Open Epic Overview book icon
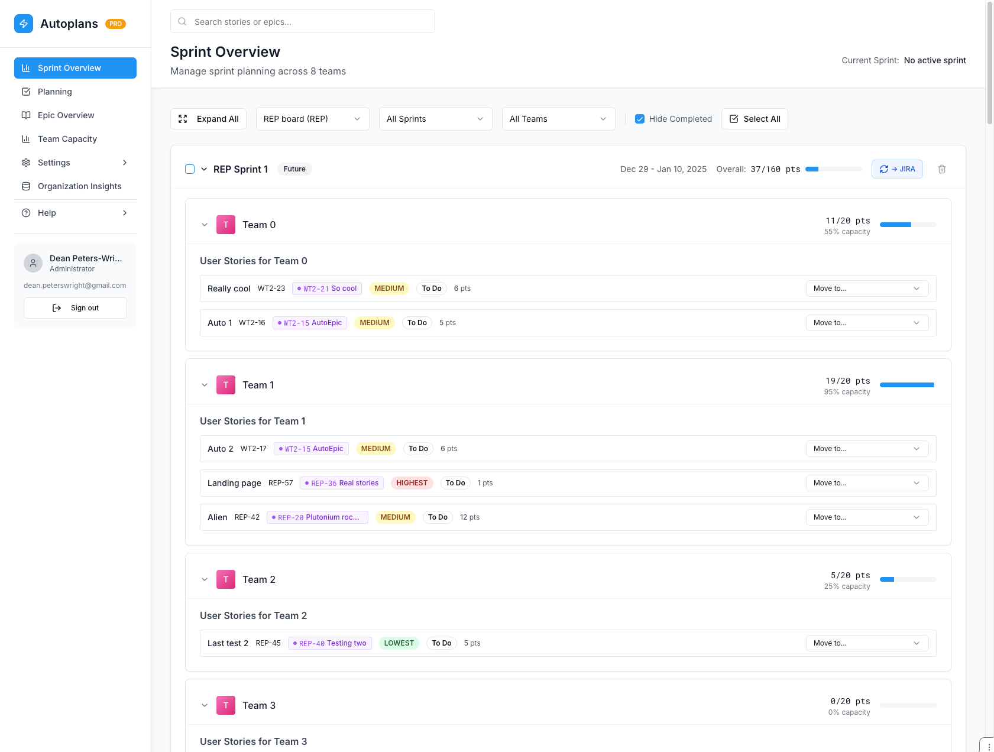The height and width of the screenshot is (752, 994). tap(26, 115)
